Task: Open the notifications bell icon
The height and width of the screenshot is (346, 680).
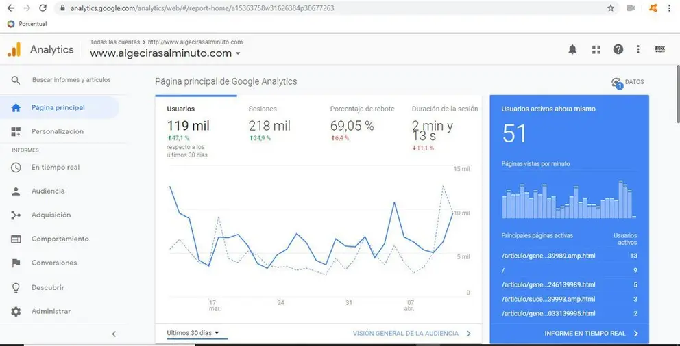Action: tap(572, 50)
